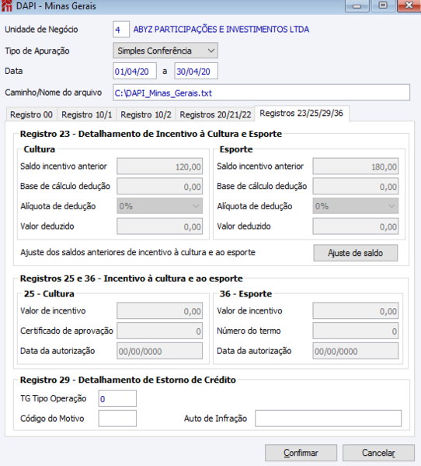Close the DAPI - Minas Gerais window
Image resolution: width=421 pixels, height=466 pixels.
pyautogui.click(x=409, y=5)
